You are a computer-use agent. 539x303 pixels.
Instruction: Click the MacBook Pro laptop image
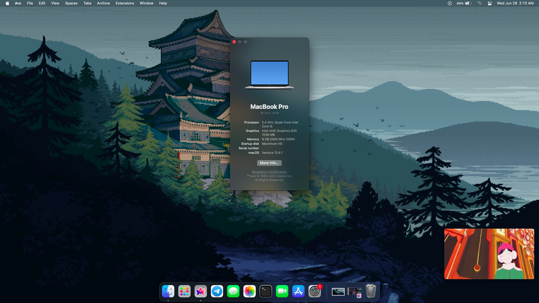[x=269, y=75]
